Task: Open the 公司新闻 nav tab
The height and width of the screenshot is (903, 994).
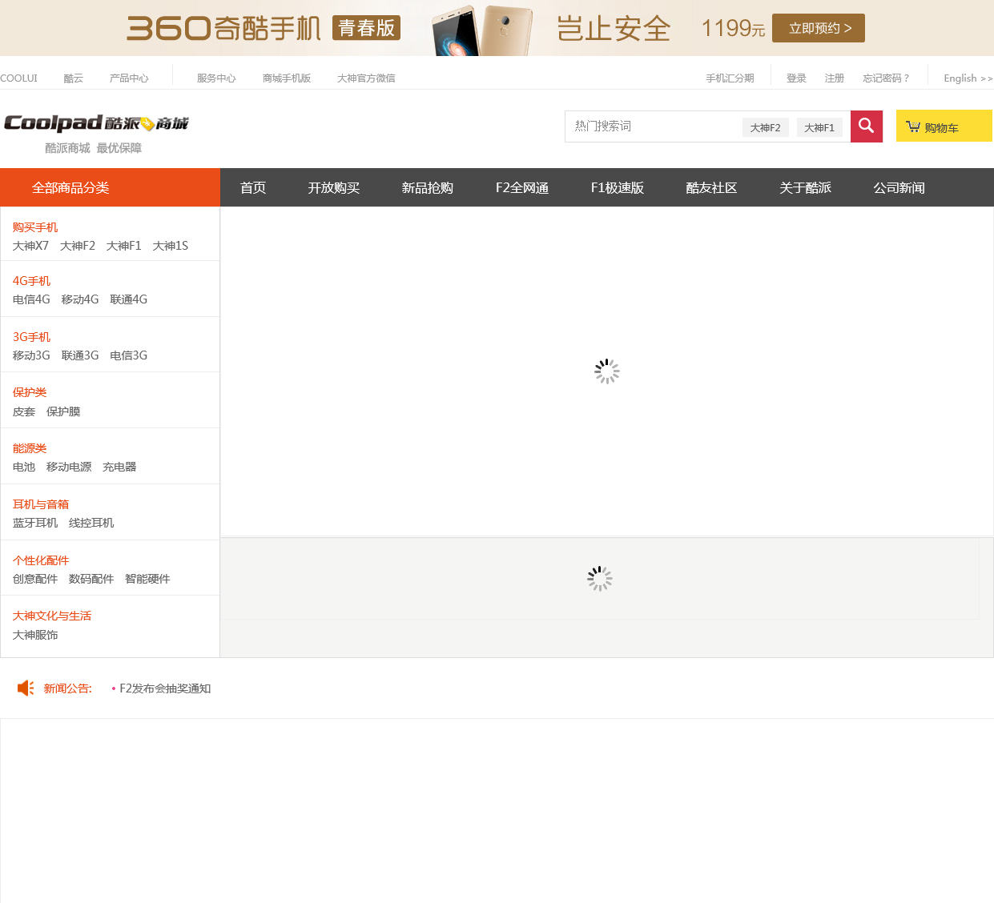Action: (899, 187)
